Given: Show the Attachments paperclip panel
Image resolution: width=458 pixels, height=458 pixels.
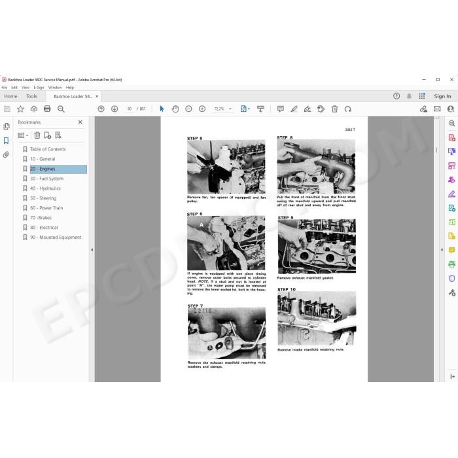Looking at the screenshot, I should click(6, 154).
